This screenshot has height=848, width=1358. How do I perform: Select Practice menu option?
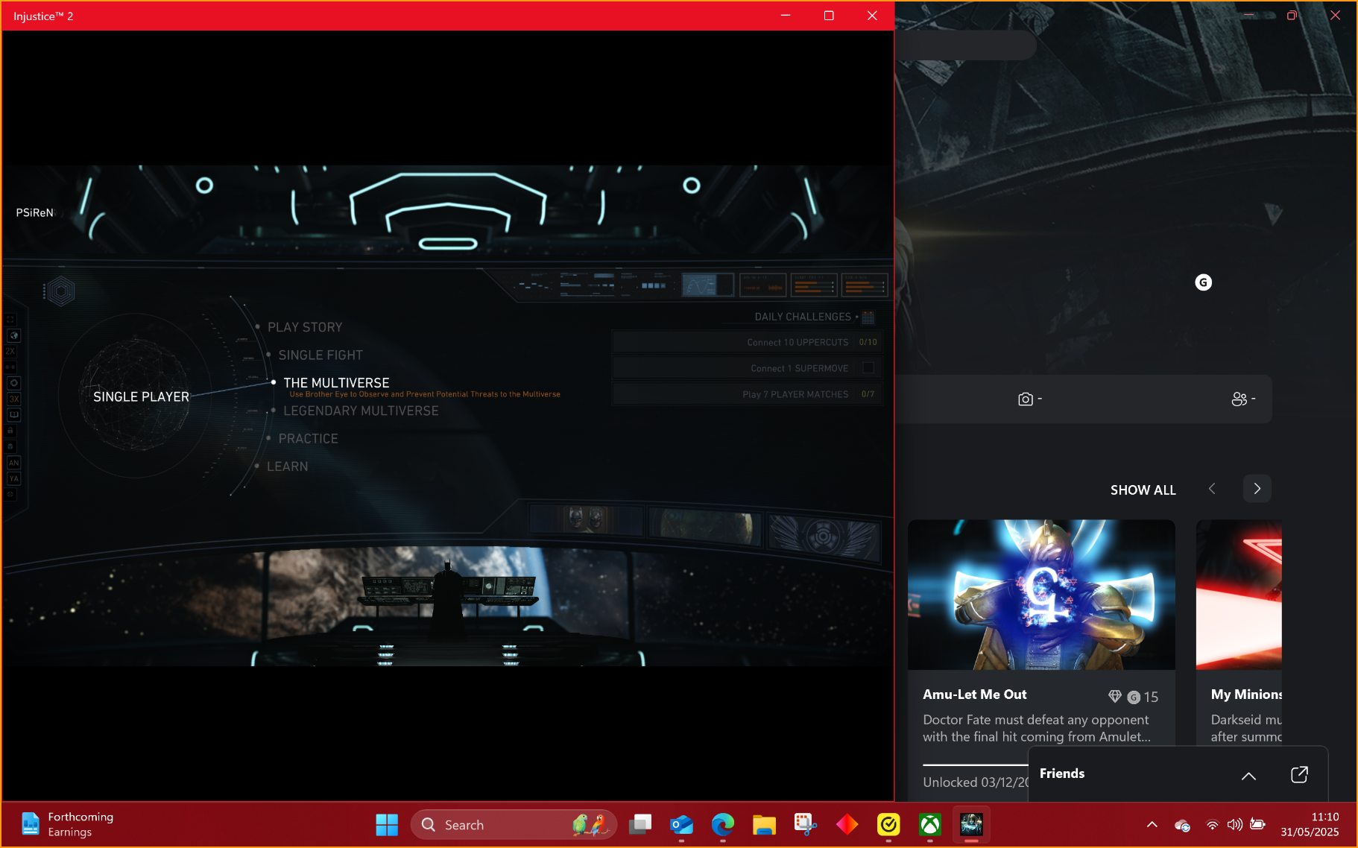click(x=308, y=439)
